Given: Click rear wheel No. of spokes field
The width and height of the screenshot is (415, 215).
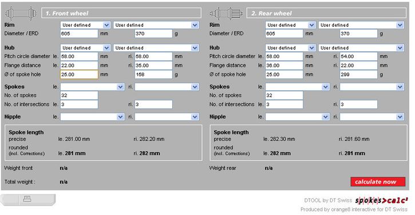Looking at the screenshot, I should coord(284,95).
